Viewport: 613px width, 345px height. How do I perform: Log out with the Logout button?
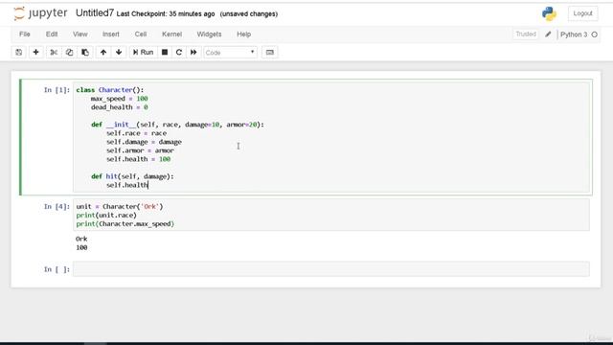(583, 13)
